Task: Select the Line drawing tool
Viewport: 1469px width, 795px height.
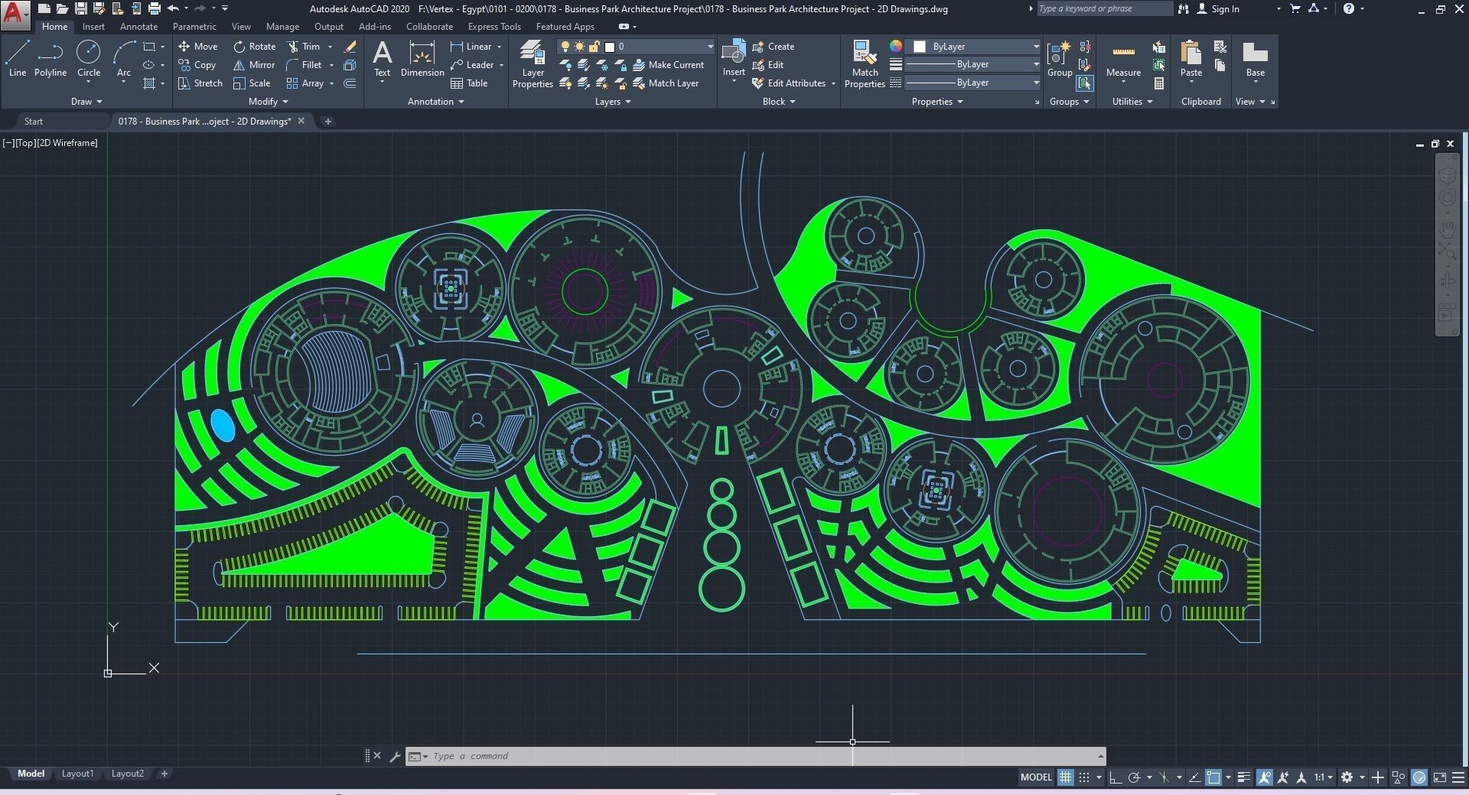Action: tap(18, 60)
